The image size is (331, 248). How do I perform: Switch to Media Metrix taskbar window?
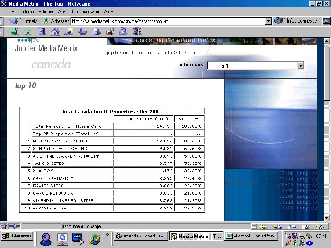(196, 236)
